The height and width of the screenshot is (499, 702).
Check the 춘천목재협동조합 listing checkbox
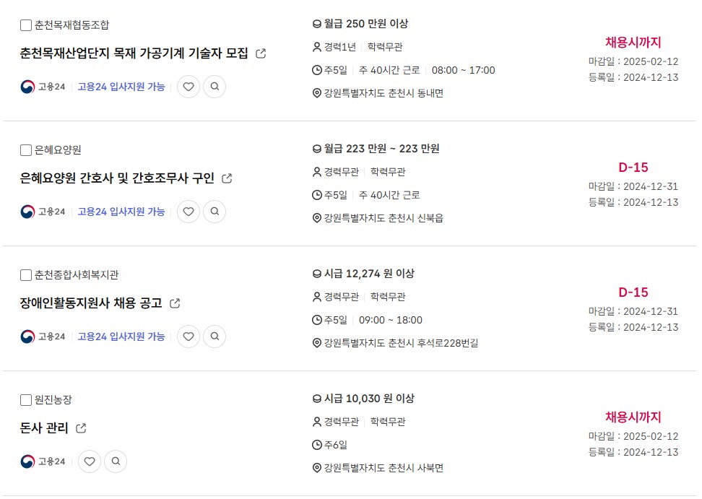26,25
